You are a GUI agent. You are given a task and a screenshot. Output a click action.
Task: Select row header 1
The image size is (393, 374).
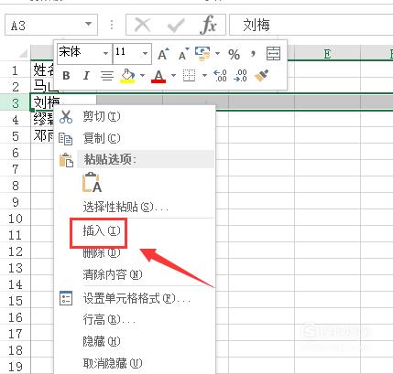(16, 70)
